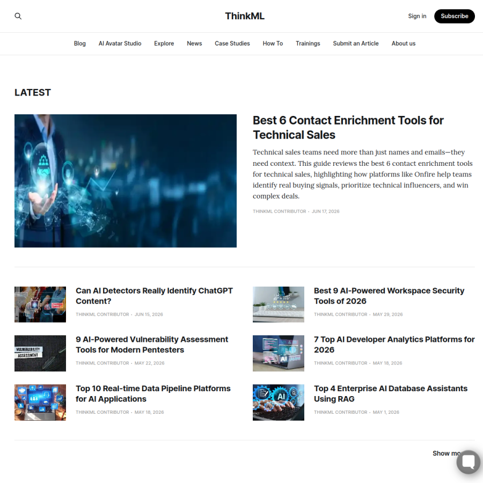Click the Show more link
483x483 pixels.
447,453
